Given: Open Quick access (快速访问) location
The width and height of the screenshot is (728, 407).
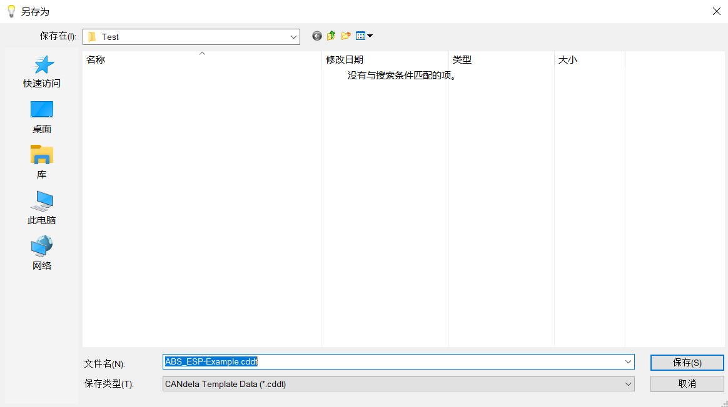Looking at the screenshot, I should click(42, 72).
